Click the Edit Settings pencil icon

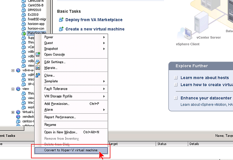tap(38, 62)
